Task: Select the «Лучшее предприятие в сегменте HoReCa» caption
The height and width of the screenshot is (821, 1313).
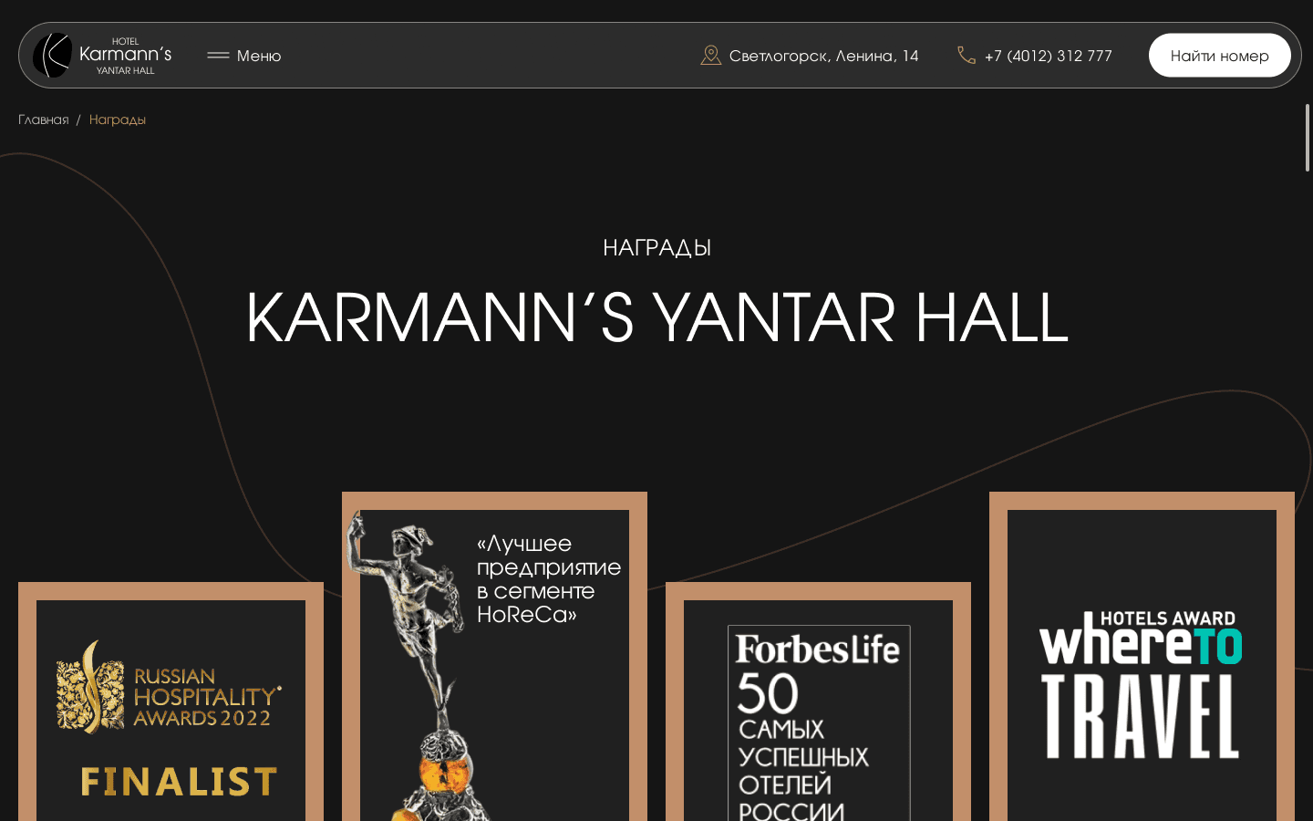Action: [549, 579]
